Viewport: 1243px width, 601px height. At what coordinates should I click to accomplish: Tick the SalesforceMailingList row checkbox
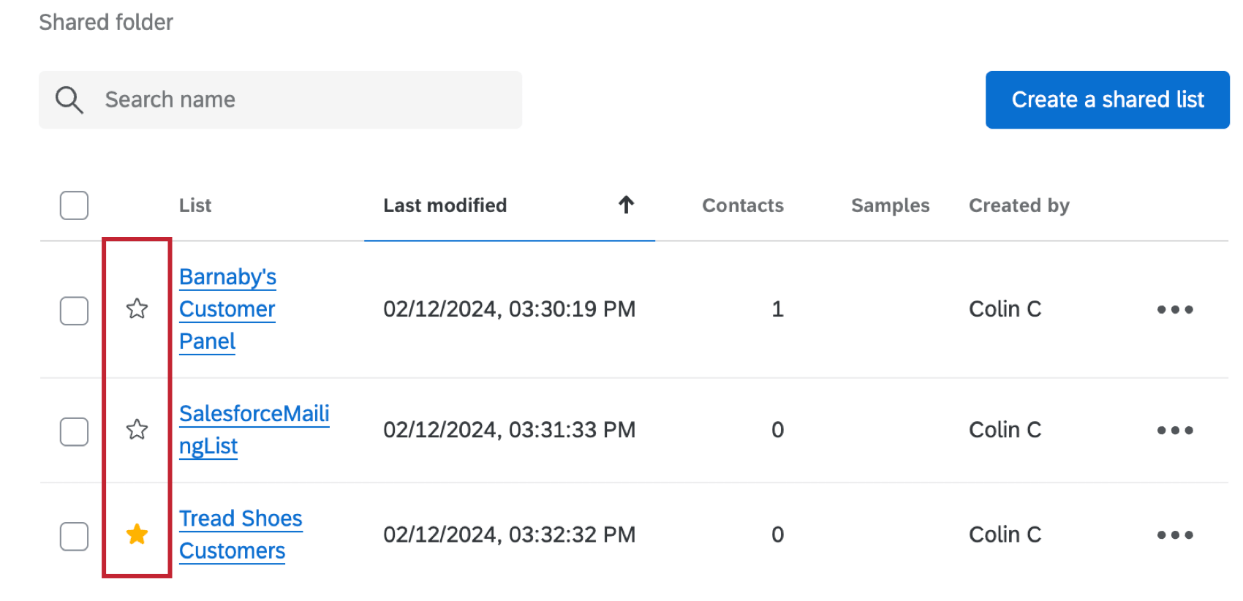point(74,431)
